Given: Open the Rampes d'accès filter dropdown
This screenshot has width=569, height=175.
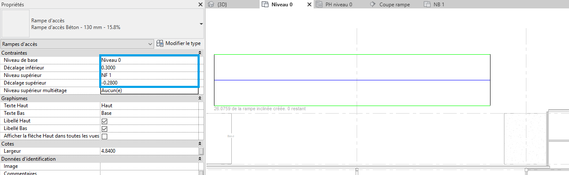Looking at the screenshot, I should [151, 44].
